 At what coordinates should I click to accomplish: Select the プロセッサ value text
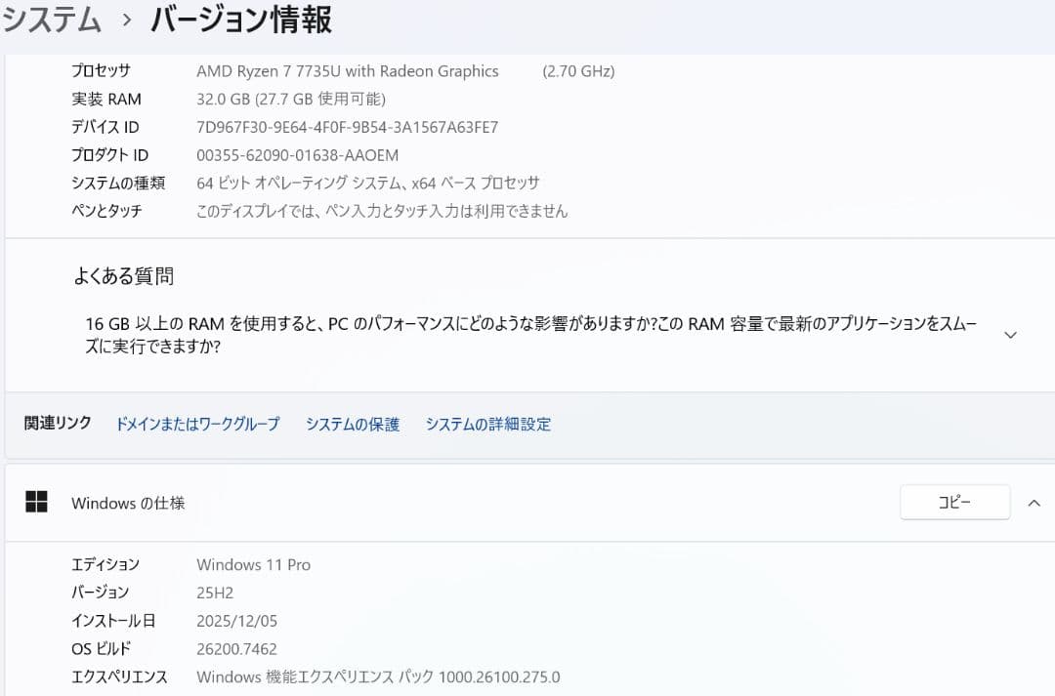[x=347, y=70]
